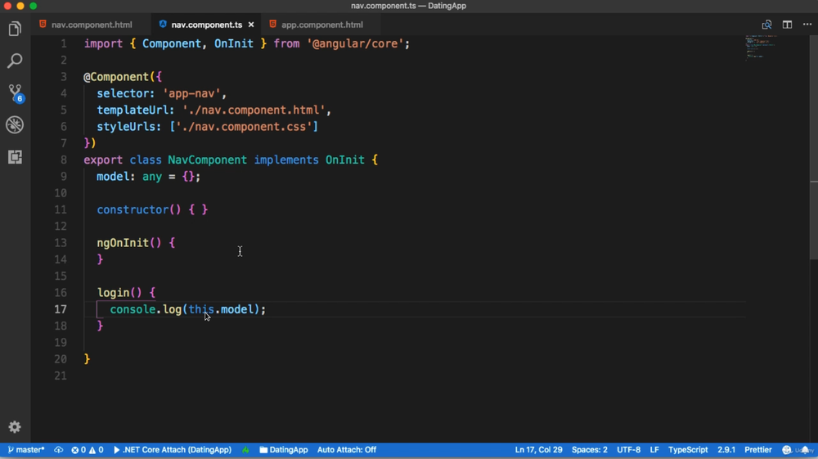The height and width of the screenshot is (459, 818).
Task: Split the editor with the split icon
Action: point(787,25)
